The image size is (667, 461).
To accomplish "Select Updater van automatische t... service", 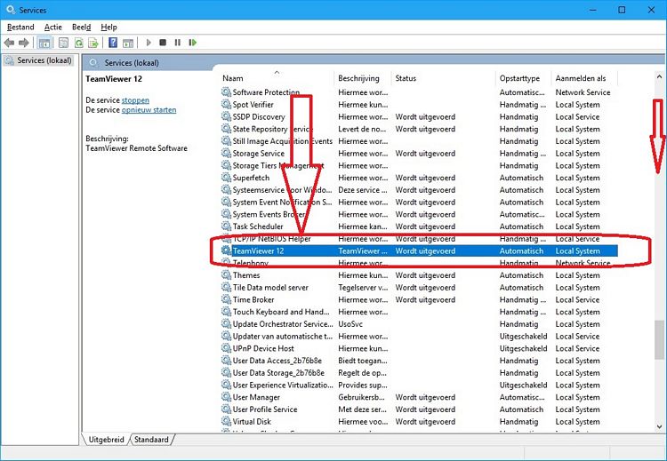I will (x=283, y=337).
